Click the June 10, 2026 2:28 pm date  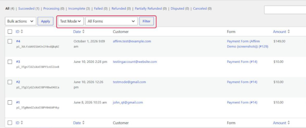pos(90,62)
